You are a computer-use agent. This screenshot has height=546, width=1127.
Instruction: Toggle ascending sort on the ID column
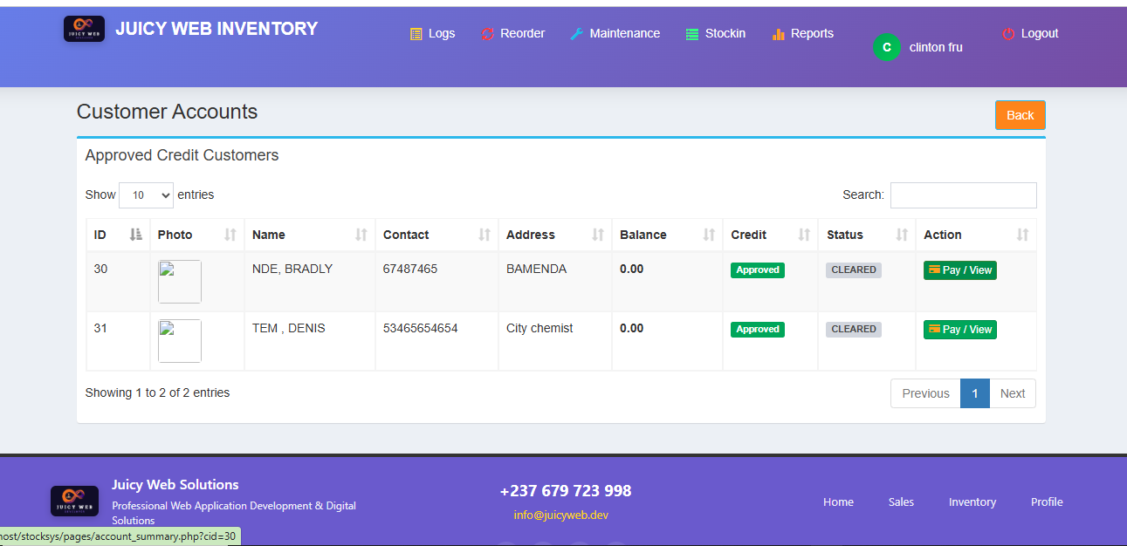(x=138, y=234)
